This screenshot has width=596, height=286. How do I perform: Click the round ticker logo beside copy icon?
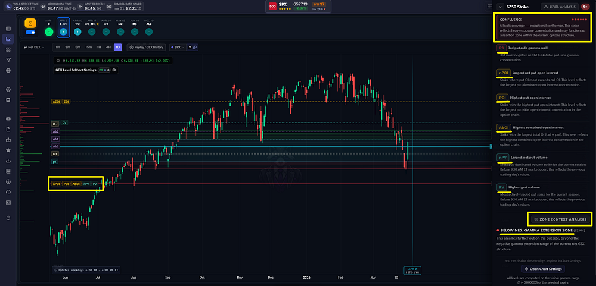click(x=190, y=48)
